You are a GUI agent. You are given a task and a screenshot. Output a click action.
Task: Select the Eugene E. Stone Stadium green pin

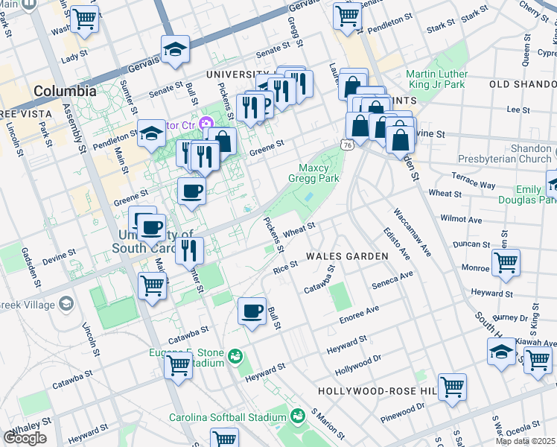pos(235,356)
